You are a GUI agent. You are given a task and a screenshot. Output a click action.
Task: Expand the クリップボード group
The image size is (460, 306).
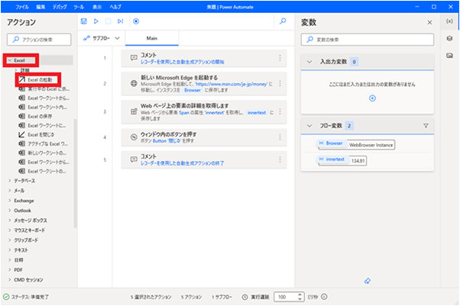point(10,240)
